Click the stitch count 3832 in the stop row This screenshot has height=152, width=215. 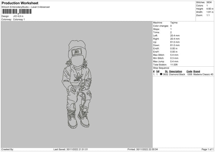coord(166,74)
